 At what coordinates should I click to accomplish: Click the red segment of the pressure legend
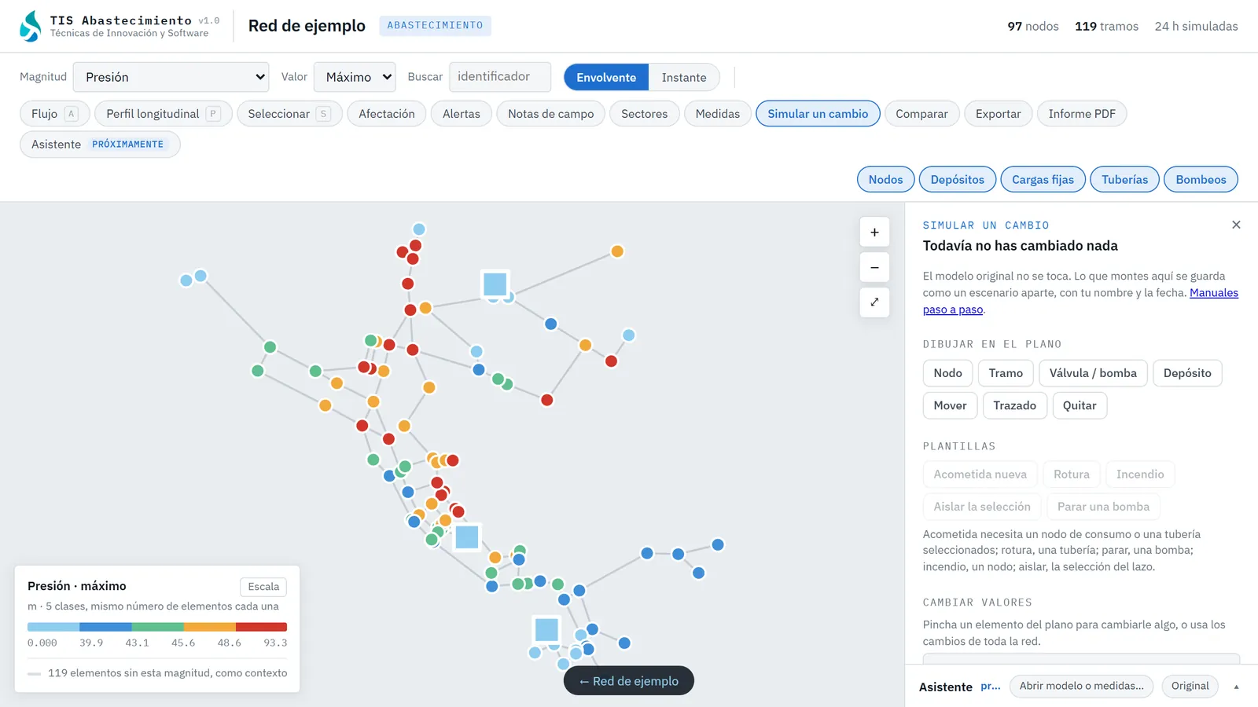pos(261,627)
